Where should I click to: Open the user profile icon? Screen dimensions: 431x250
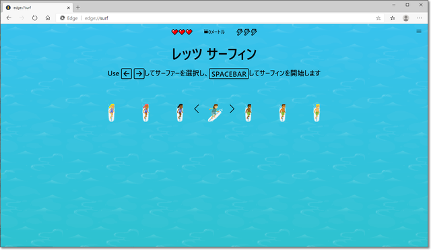click(x=405, y=18)
